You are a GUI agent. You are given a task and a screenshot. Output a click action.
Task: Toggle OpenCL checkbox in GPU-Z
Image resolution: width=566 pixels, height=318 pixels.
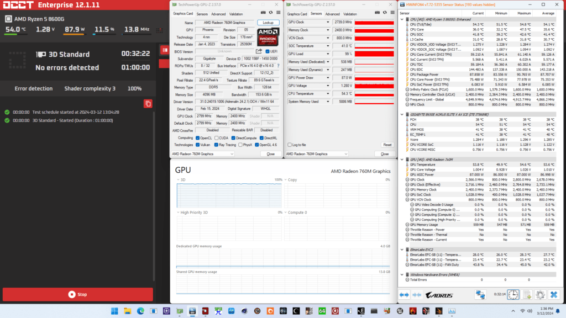(x=197, y=138)
